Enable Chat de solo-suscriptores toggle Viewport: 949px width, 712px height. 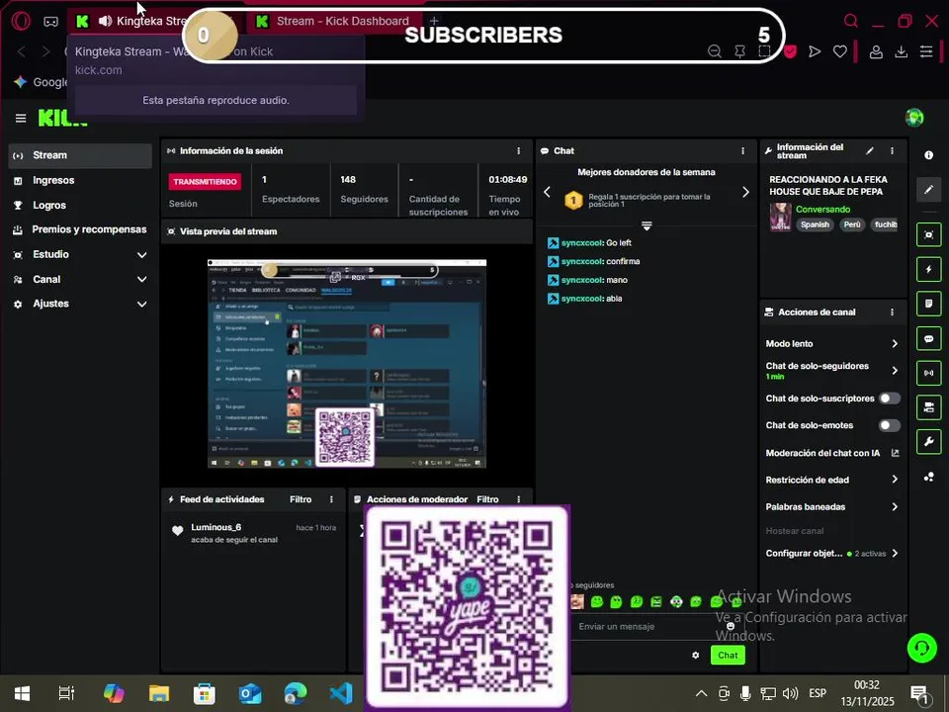tap(889, 399)
